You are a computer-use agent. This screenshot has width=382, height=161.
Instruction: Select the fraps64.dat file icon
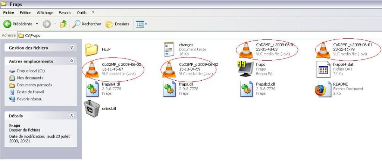pos(323,69)
